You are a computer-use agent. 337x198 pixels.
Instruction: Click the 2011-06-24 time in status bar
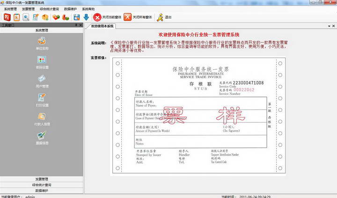point(255,197)
